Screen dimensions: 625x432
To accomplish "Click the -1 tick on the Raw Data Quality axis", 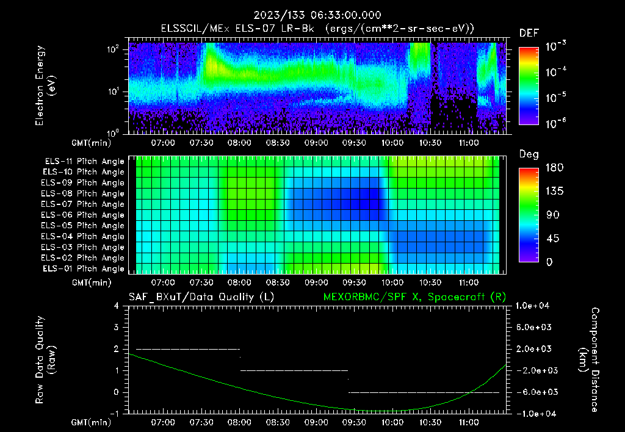I will (x=114, y=414).
